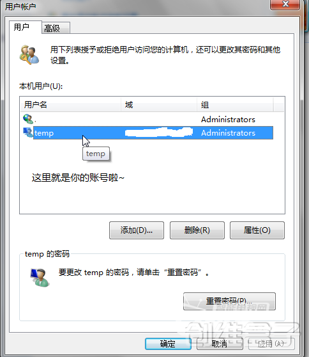
Task: Click the user accounts keys icon
Action: pos(29,54)
